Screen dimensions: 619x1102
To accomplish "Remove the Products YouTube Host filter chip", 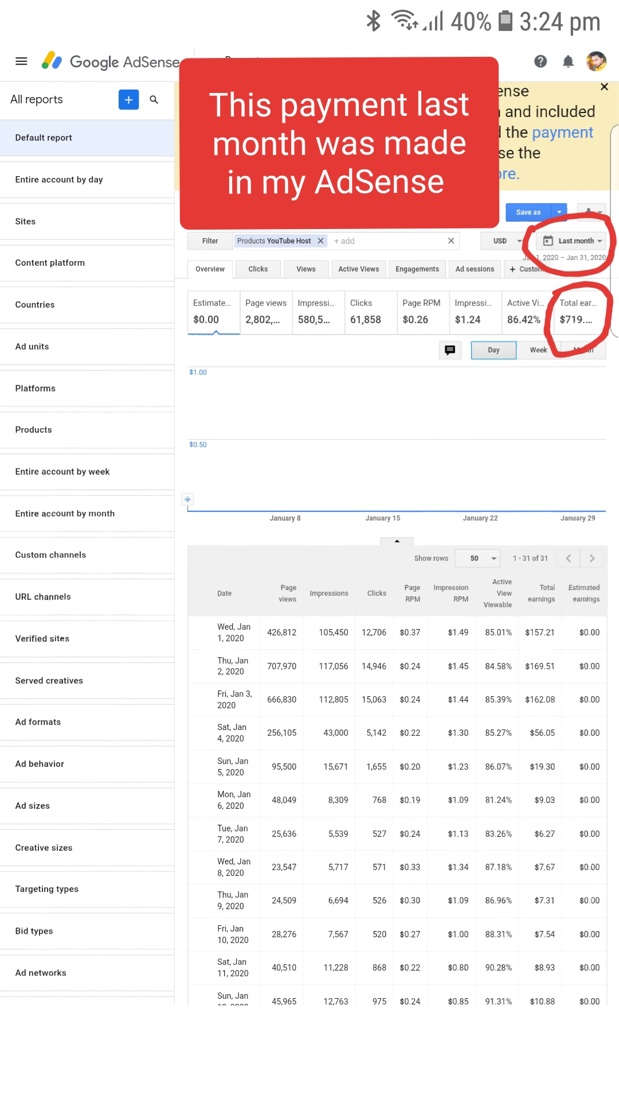I will pyautogui.click(x=320, y=241).
